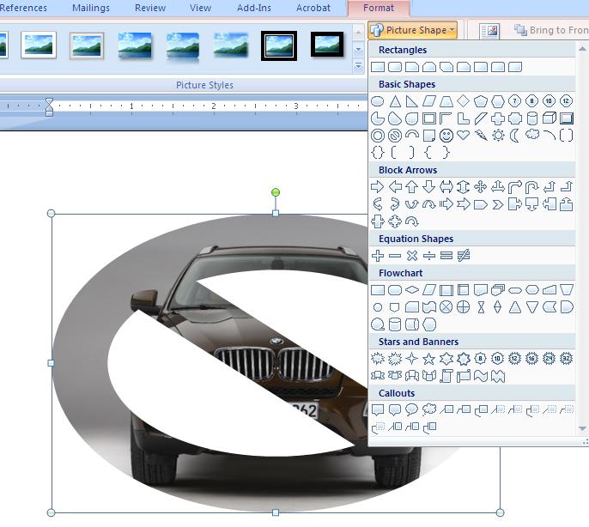Choose the flowchart decision diamond shape
Screen dimensions: 589x527
point(412,290)
